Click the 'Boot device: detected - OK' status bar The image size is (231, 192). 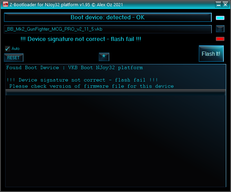pos(108,17)
